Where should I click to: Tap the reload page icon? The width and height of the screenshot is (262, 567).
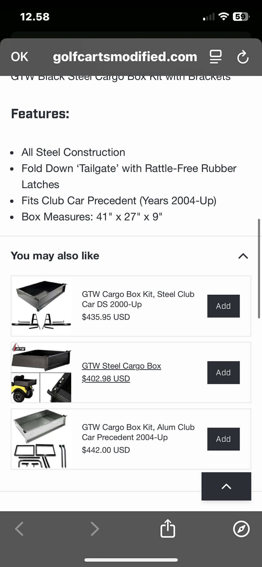click(x=243, y=57)
